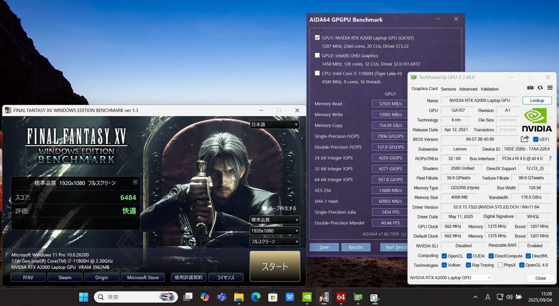559x306 pixels.
Task: Open the GPU selector dropdown in GPU-Z
Action: coord(450,278)
